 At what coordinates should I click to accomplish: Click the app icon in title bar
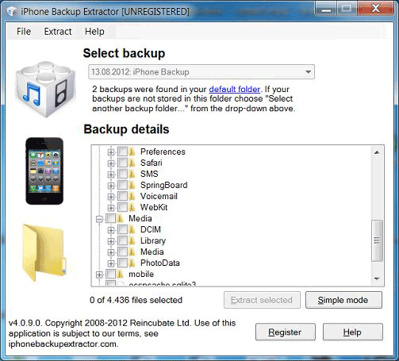pyautogui.click(x=12, y=12)
